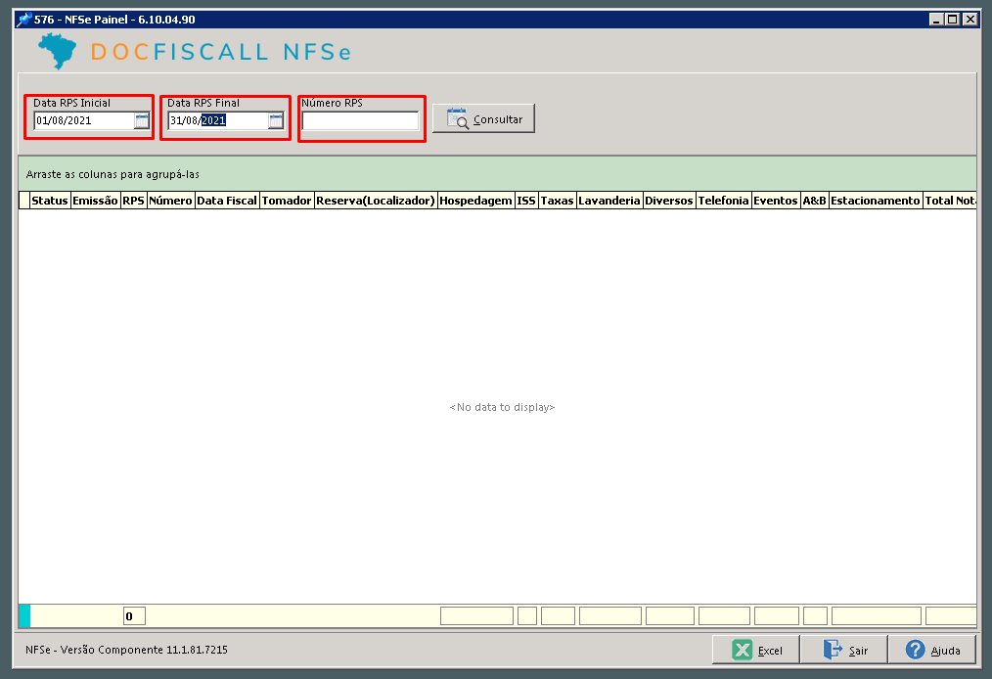Click the 'Arraste as colunas para agrupá-las' group panel

[x=497, y=174]
